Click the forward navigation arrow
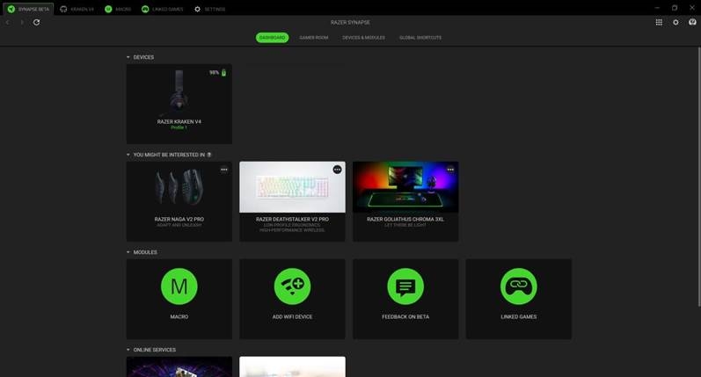701x377 pixels. [x=22, y=22]
